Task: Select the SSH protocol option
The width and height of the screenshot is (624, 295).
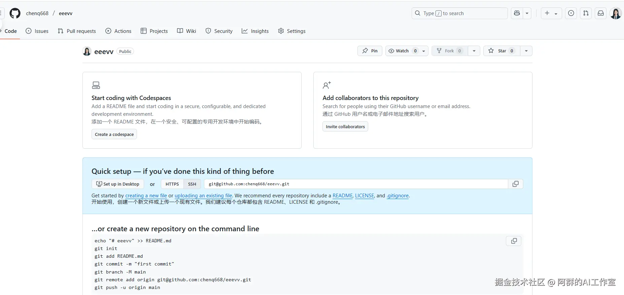Action: 192,184
